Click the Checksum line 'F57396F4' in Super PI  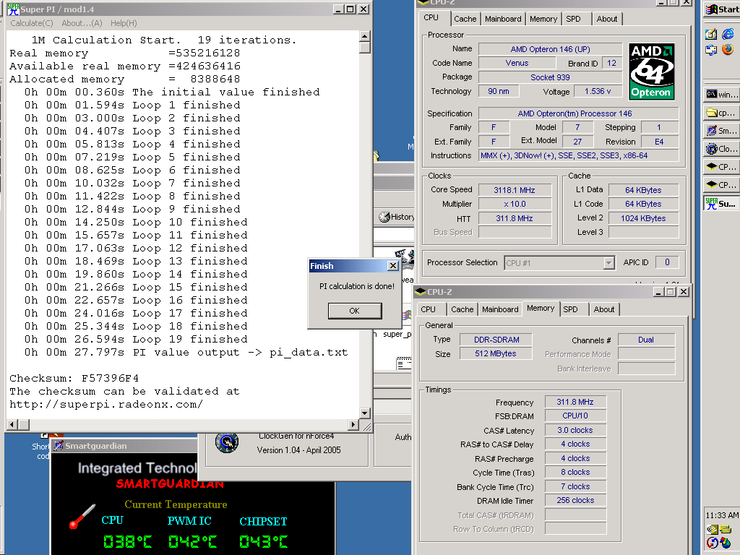pos(74,379)
